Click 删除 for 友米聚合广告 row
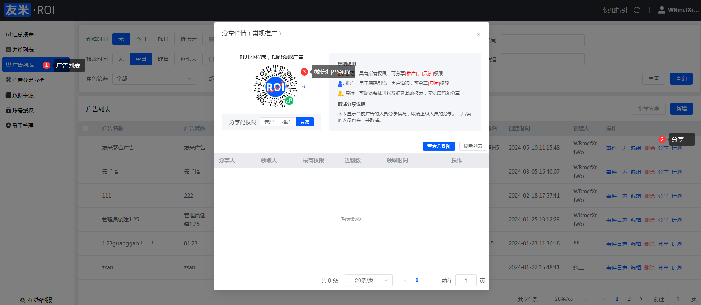The height and width of the screenshot is (305, 701). (650, 148)
